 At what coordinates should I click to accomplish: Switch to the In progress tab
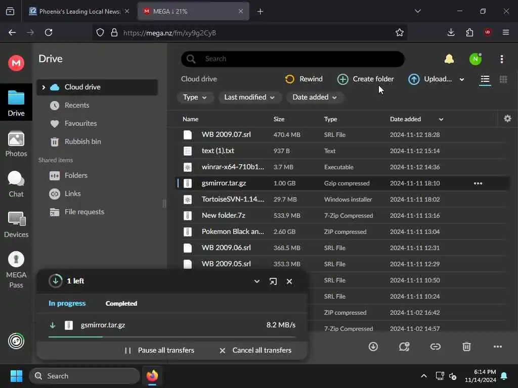point(67,303)
